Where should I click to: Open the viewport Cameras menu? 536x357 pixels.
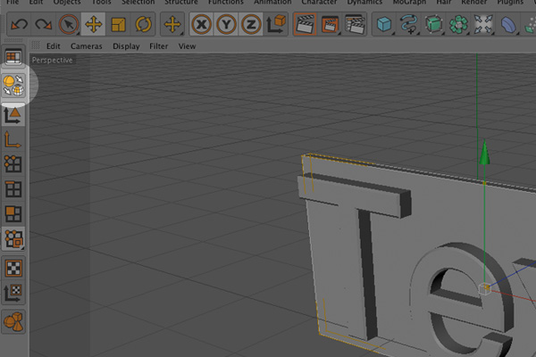tap(87, 46)
